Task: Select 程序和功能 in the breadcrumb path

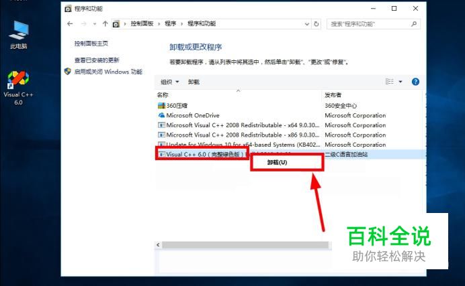Action: tap(202, 23)
